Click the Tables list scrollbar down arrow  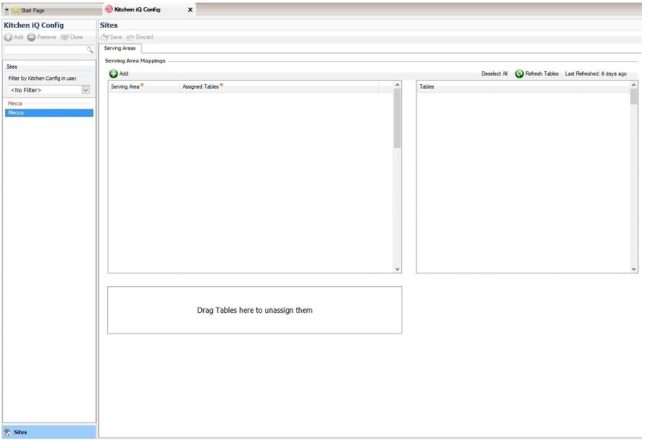634,269
